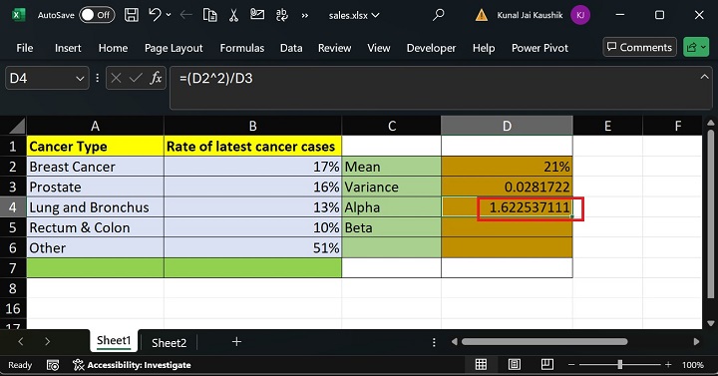
Task: Click the vertical scrollbar down arrow
Action: (710, 324)
